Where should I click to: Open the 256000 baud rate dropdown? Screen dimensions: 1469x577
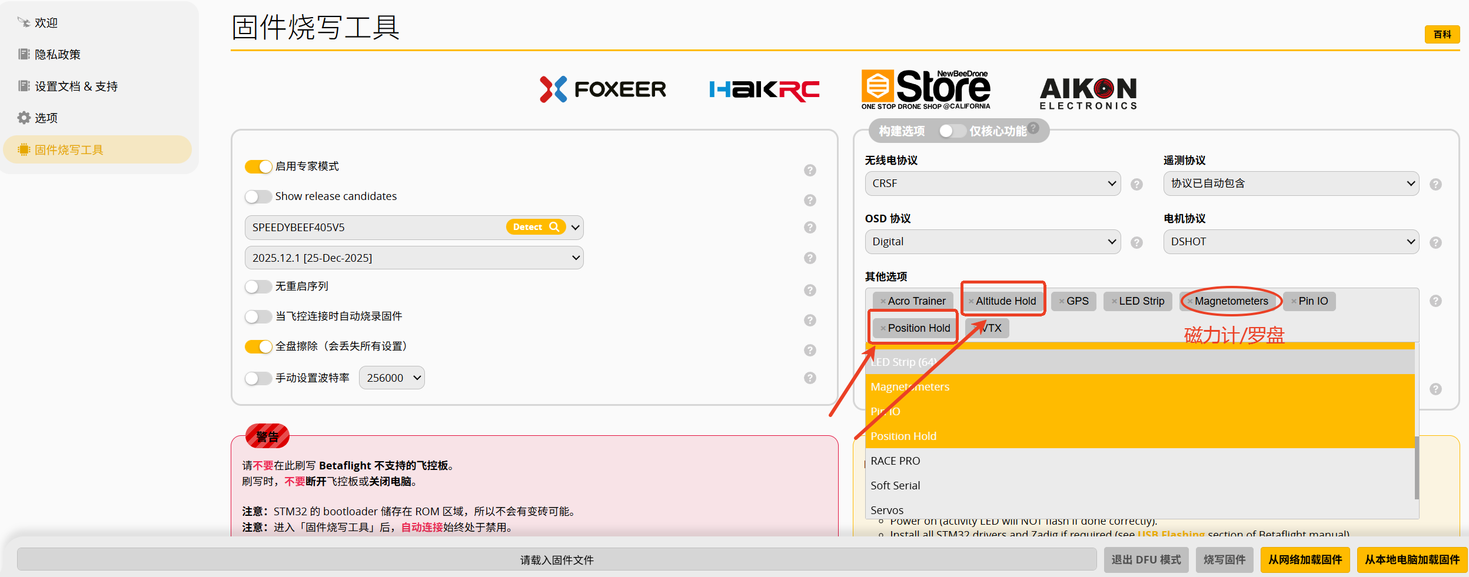392,378
